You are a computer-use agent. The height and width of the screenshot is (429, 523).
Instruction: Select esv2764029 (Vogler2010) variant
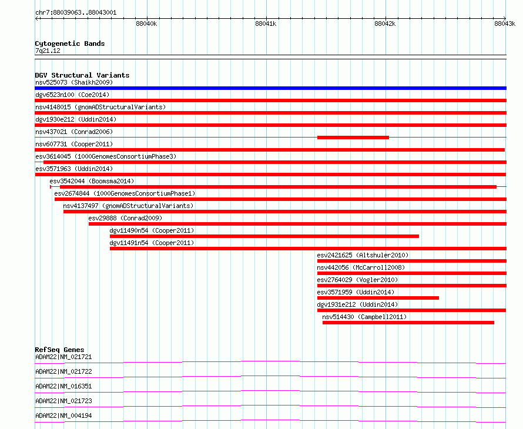[357, 280]
